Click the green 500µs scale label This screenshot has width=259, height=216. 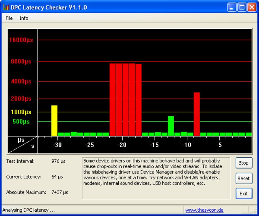(21, 122)
